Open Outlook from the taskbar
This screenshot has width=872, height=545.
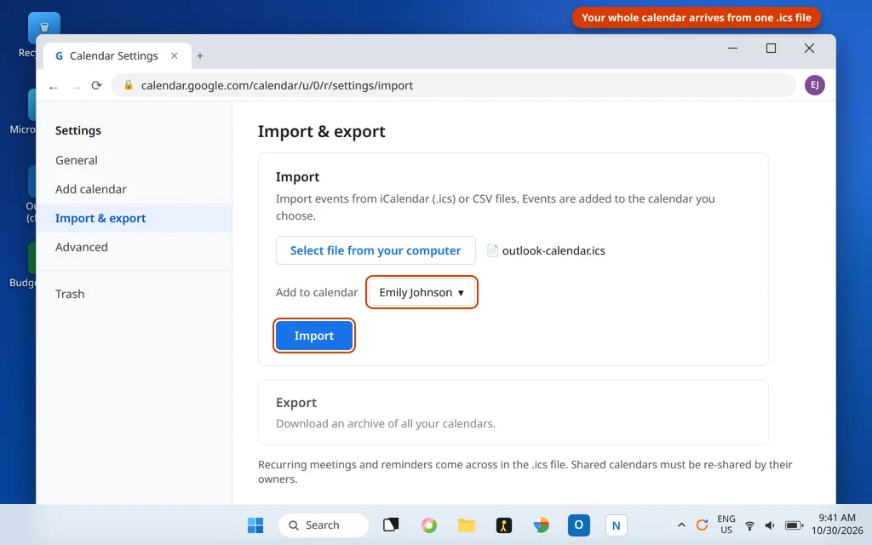(578, 525)
